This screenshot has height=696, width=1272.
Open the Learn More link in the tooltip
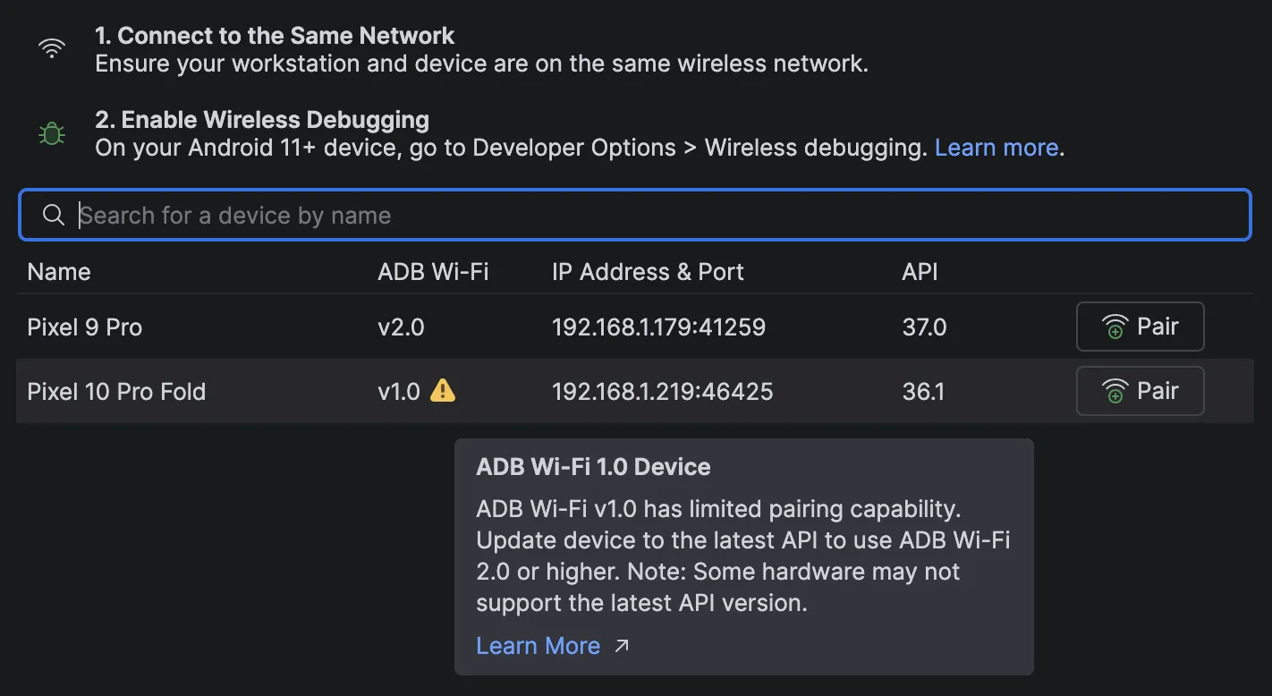[538, 646]
